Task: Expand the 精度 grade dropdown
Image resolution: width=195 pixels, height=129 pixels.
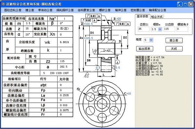Action: point(151,40)
